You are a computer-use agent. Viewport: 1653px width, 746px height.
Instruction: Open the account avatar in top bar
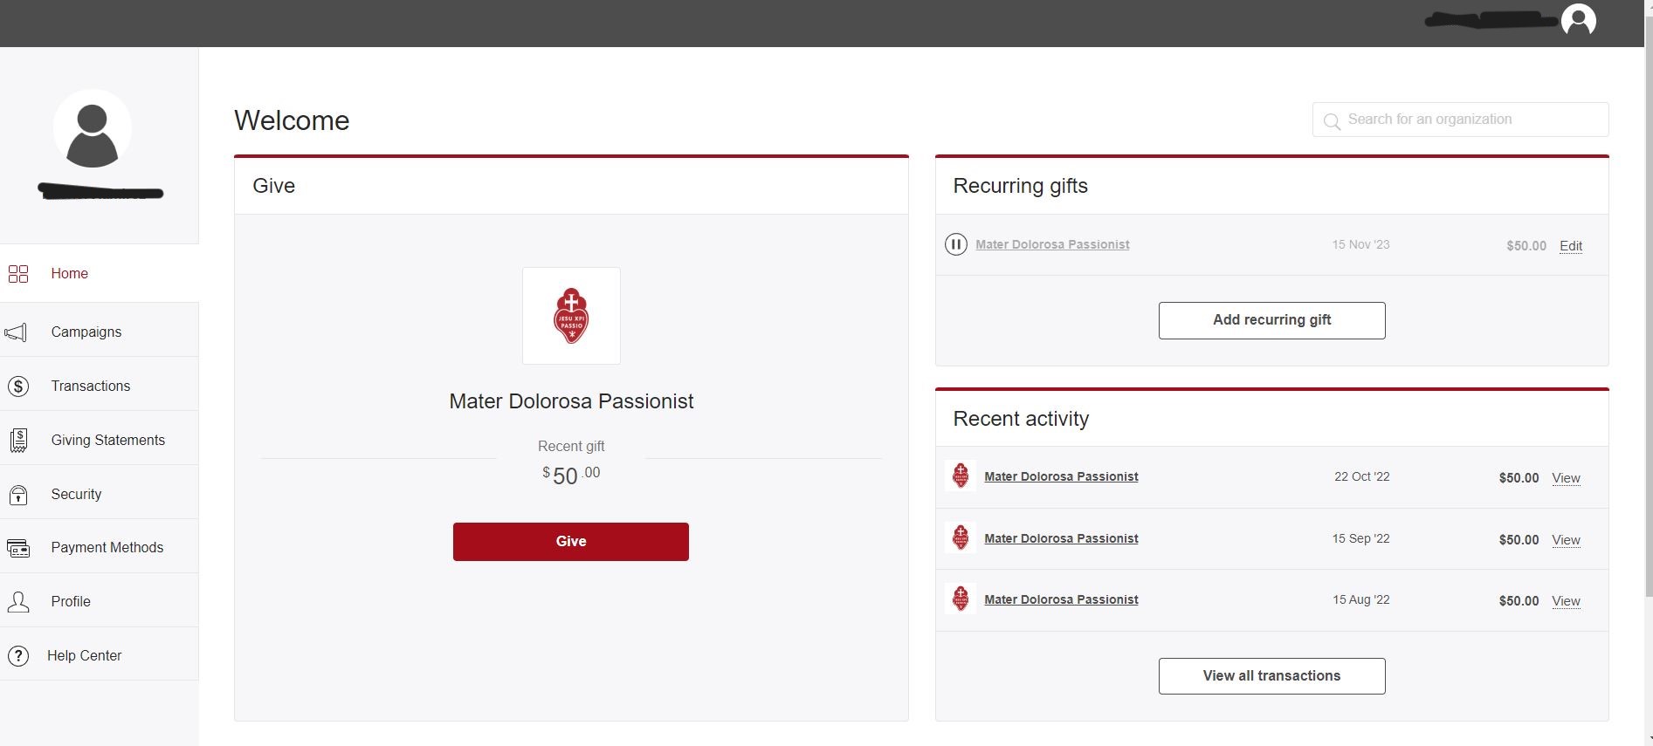pyautogui.click(x=1578, y=20)
